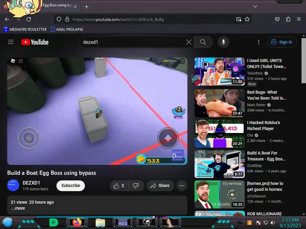Open the Telanthric channel name
Viewport: 306px width, 229px height.
[255, 73]
